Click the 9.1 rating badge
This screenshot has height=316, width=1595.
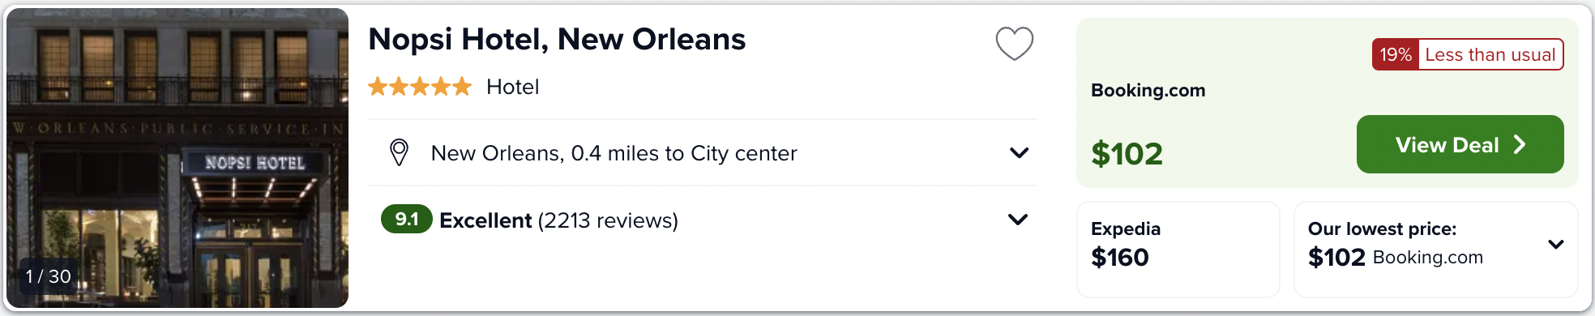point(407,219)
